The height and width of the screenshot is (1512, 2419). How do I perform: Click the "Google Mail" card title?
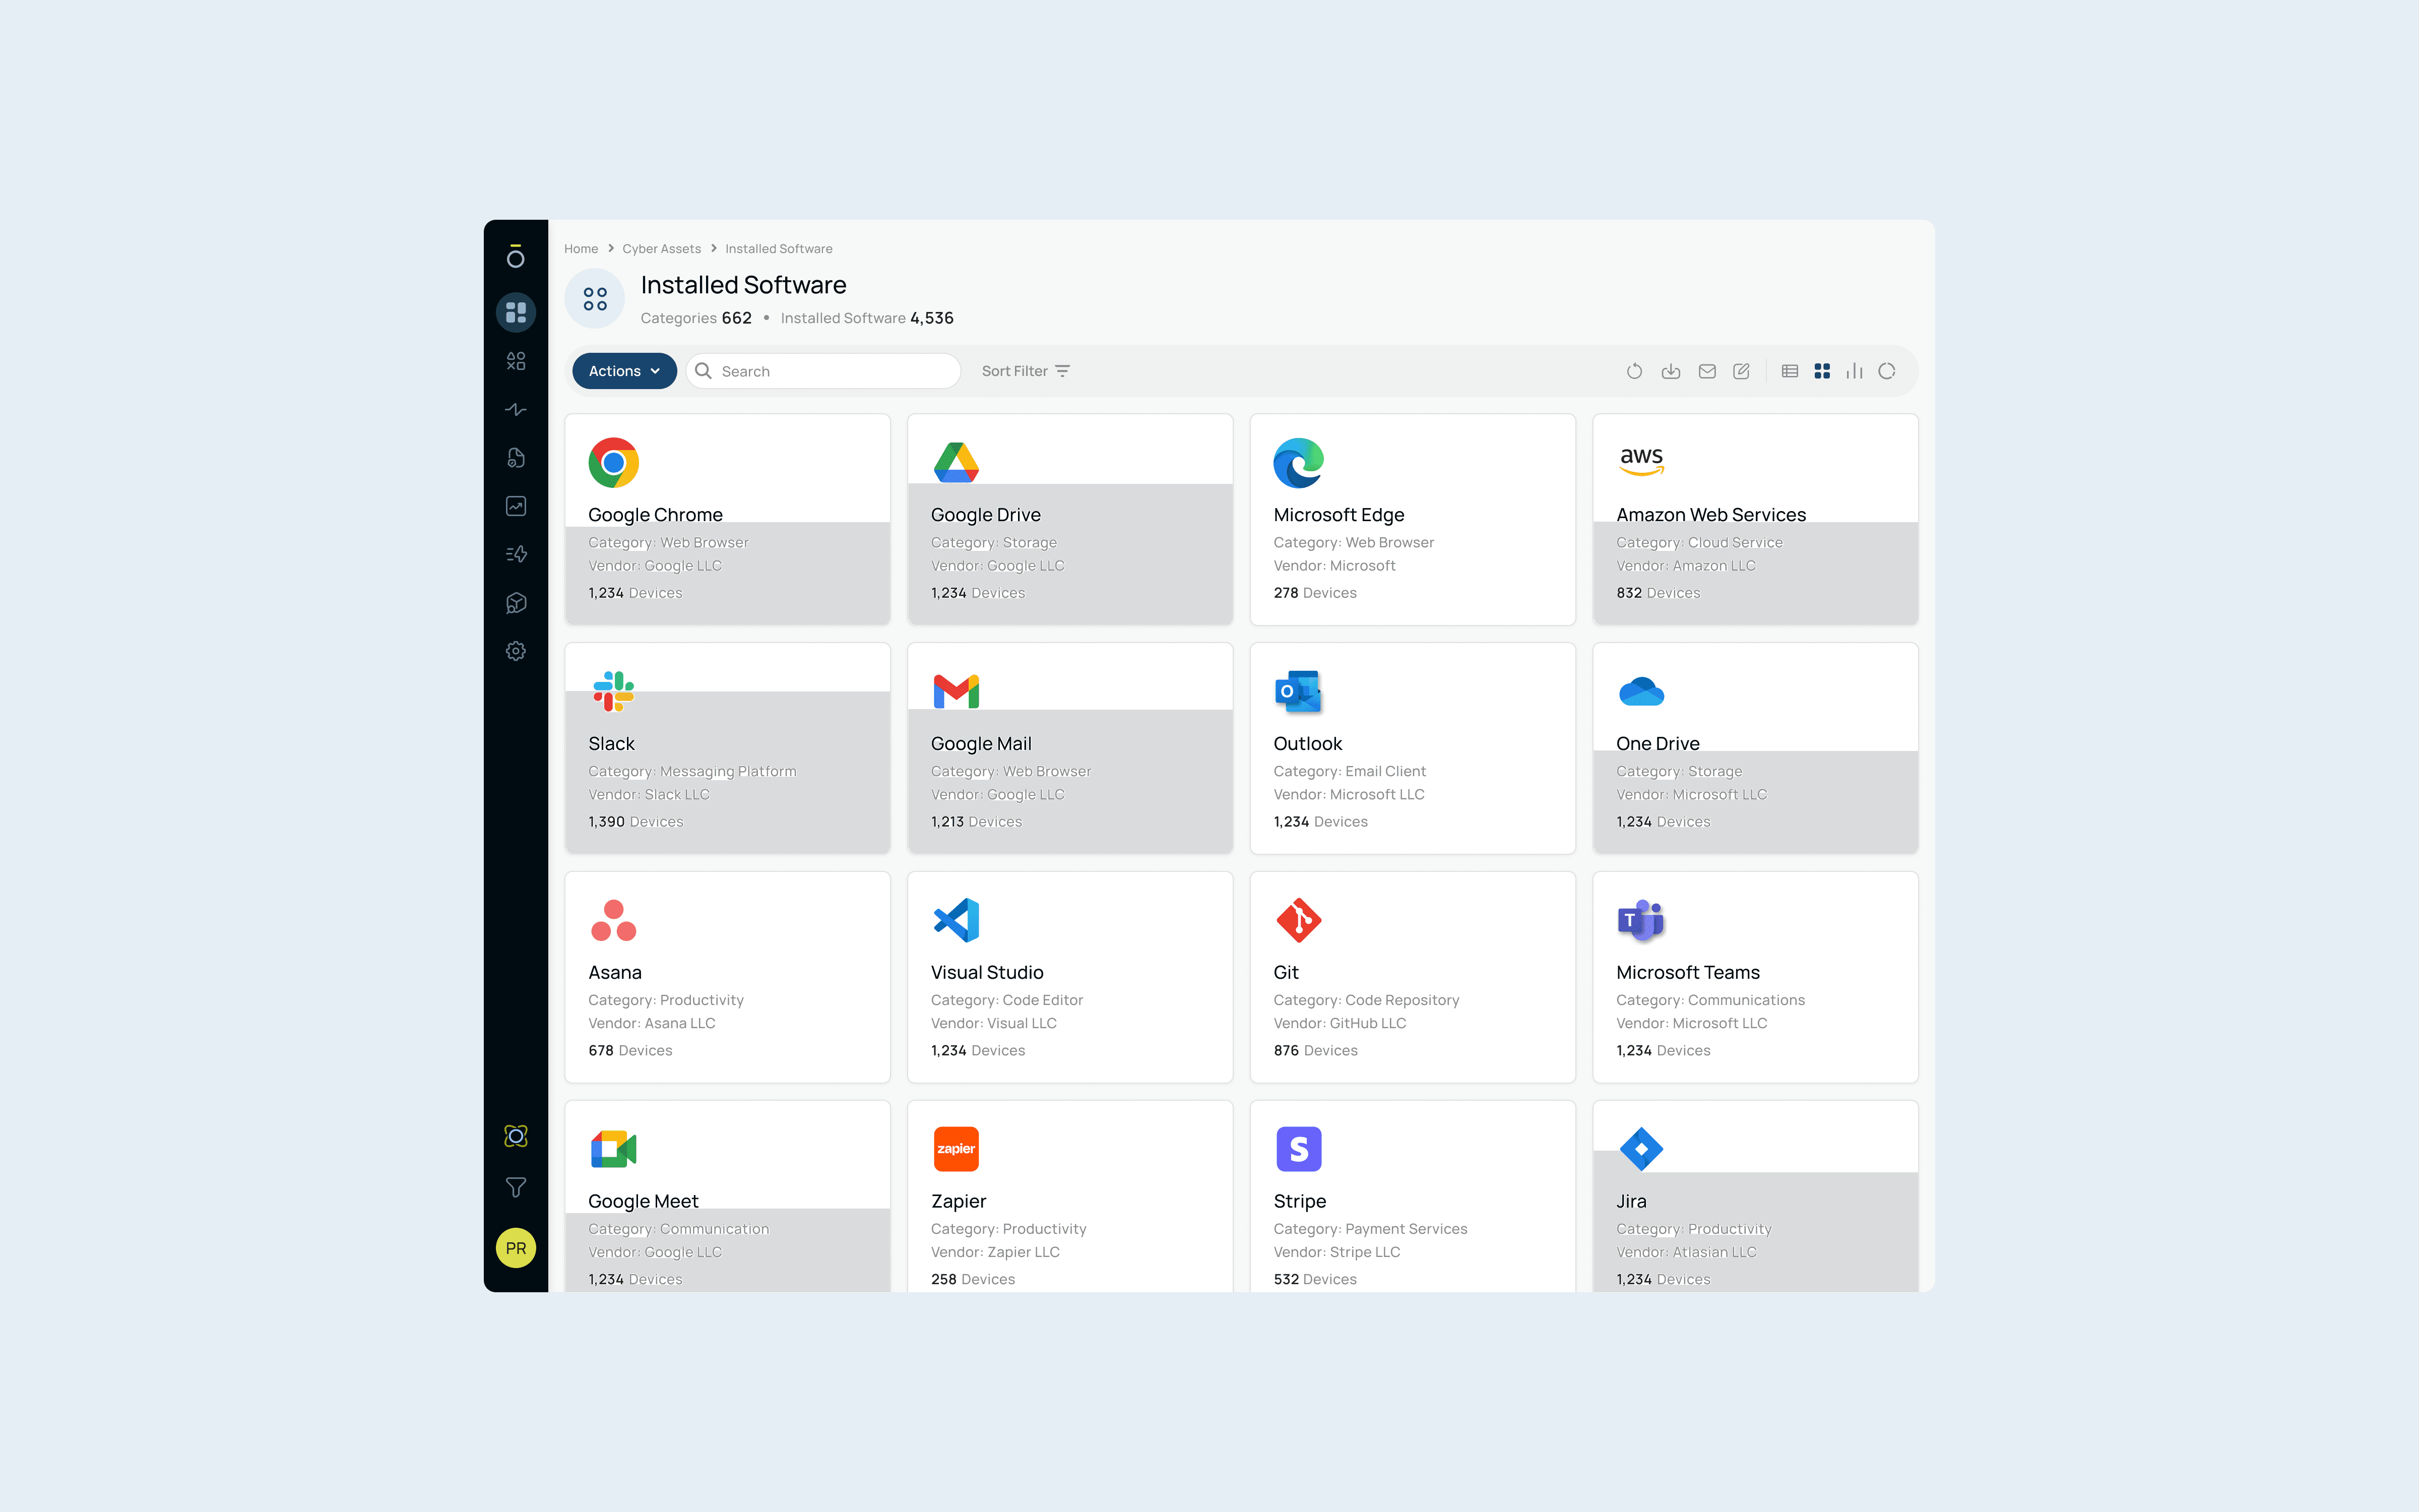tap(981, 744)
